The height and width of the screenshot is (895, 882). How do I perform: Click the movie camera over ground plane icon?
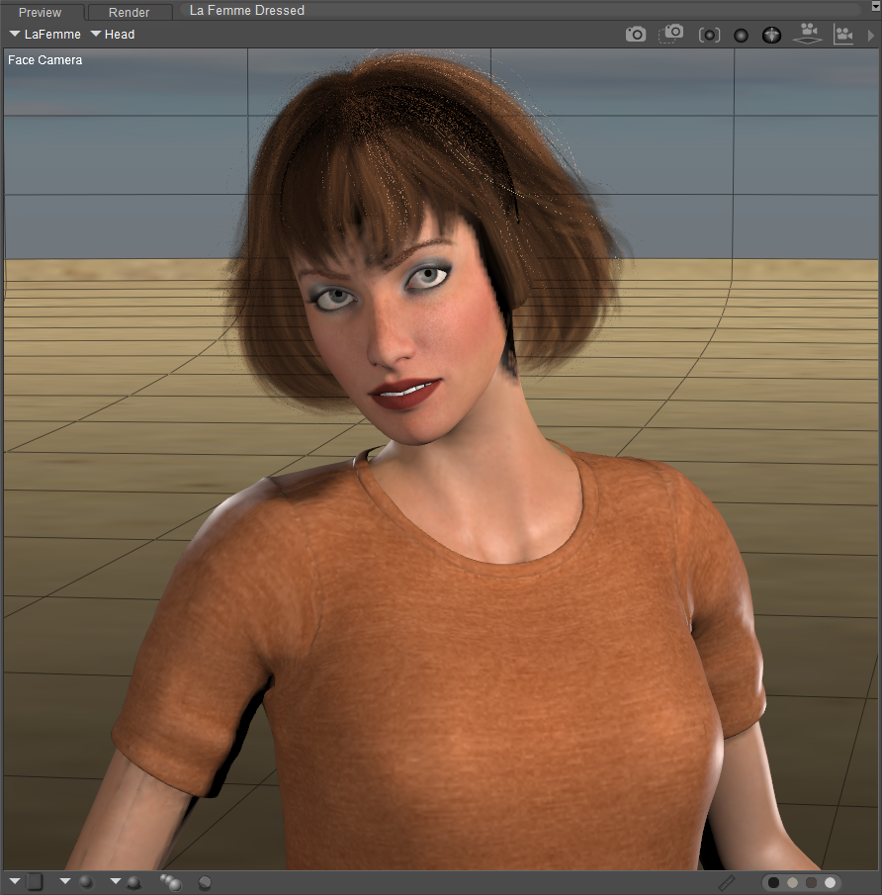pos(807,34)
